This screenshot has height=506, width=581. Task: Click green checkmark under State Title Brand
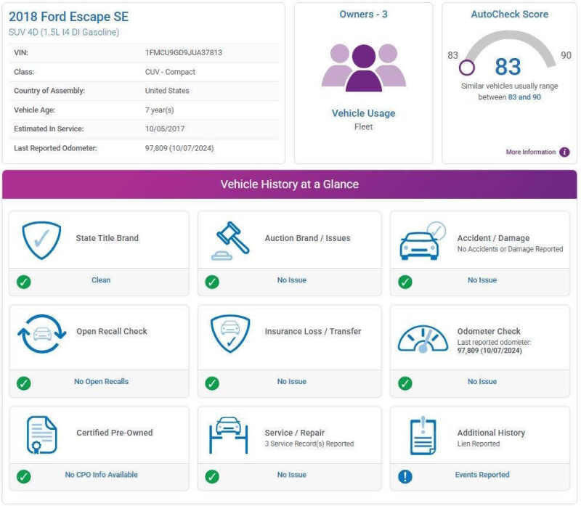tap(24, 282)
